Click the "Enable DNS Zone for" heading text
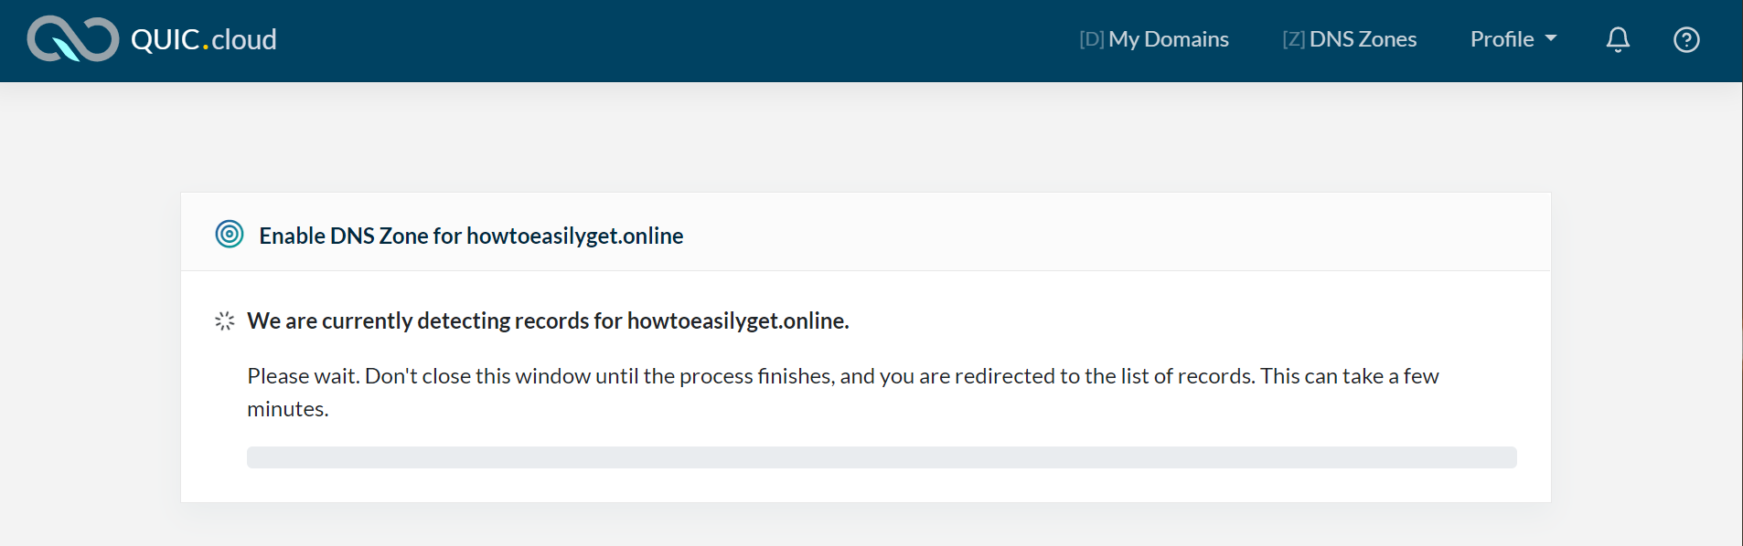Viewport: 1743px width, 546px height. coord(360,236)
